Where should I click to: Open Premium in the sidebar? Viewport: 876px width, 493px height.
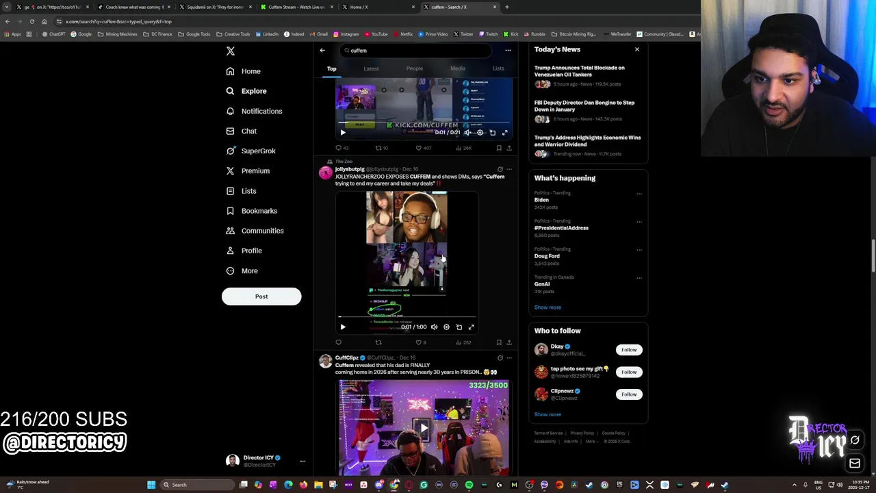[248, 170]
